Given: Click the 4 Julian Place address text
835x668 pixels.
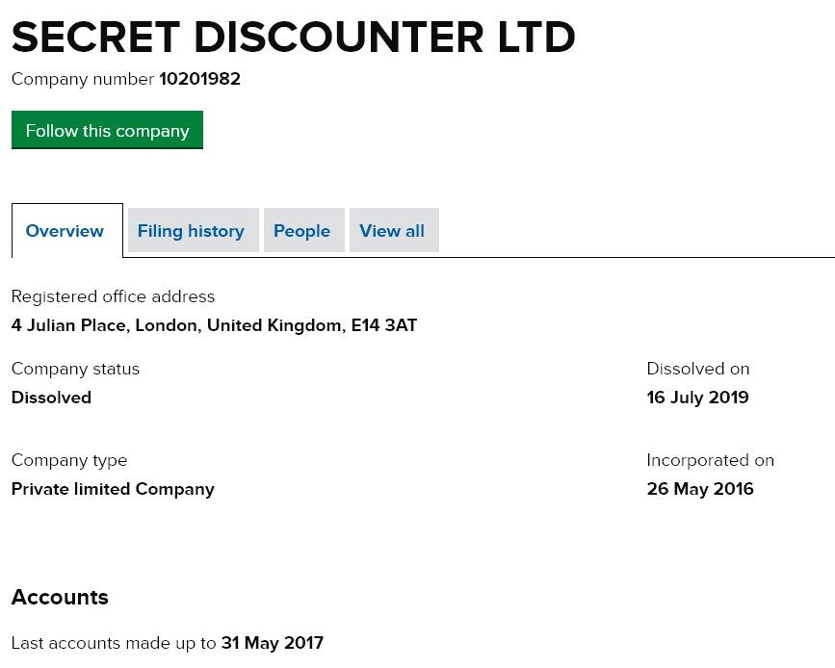Looking at the screenshot, I should coord(214,325).
